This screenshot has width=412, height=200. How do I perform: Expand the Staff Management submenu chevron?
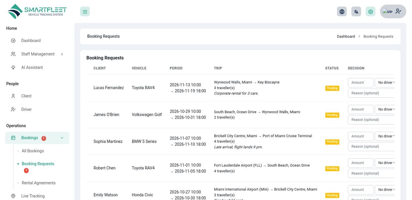(x=62, y=54)
